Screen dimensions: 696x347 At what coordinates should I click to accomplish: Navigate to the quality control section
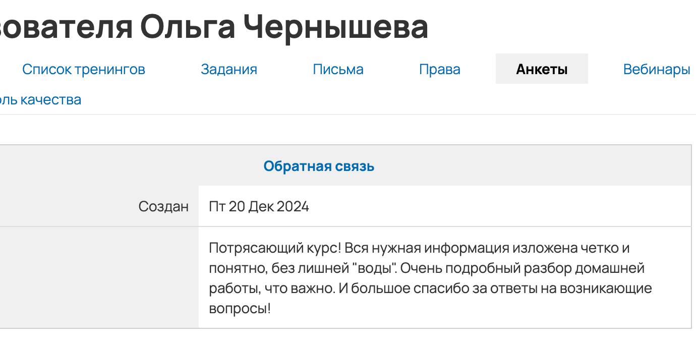coord(40,99)
